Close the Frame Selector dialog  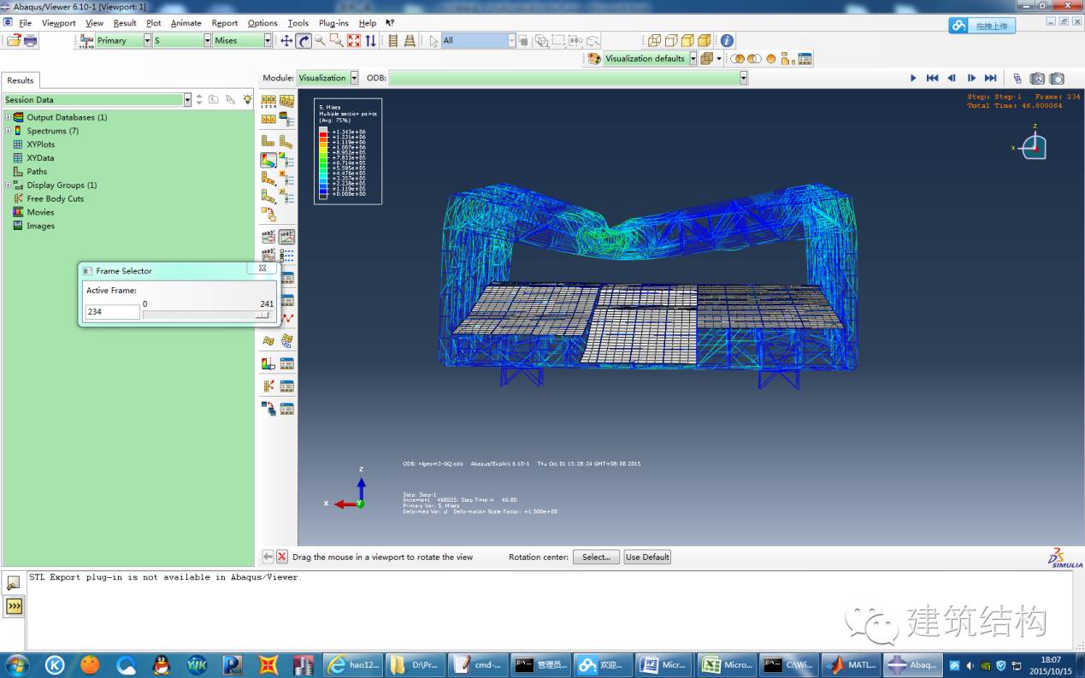pyautogui.click(x=262, y=269)
